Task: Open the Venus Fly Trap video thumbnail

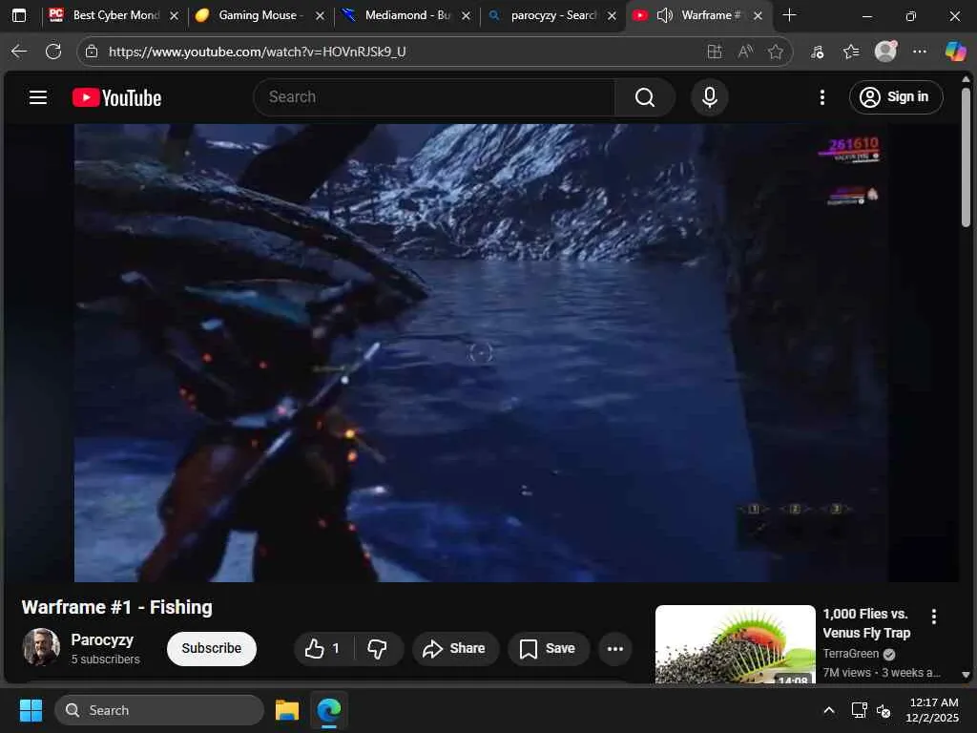Action: (736, 644)
